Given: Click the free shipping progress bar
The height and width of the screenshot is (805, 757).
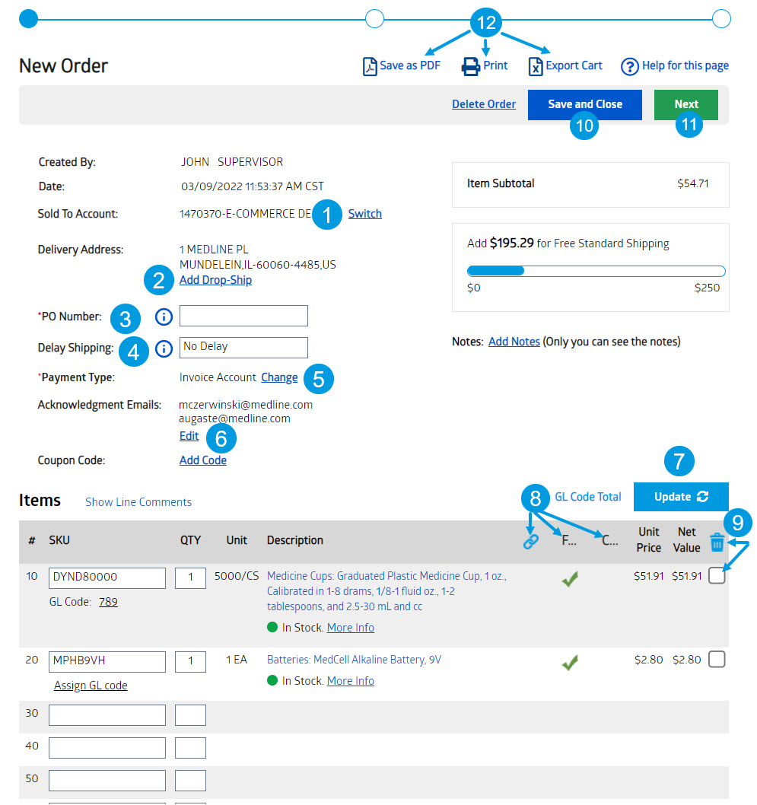Looking at the screenshot, I should 596,271.
